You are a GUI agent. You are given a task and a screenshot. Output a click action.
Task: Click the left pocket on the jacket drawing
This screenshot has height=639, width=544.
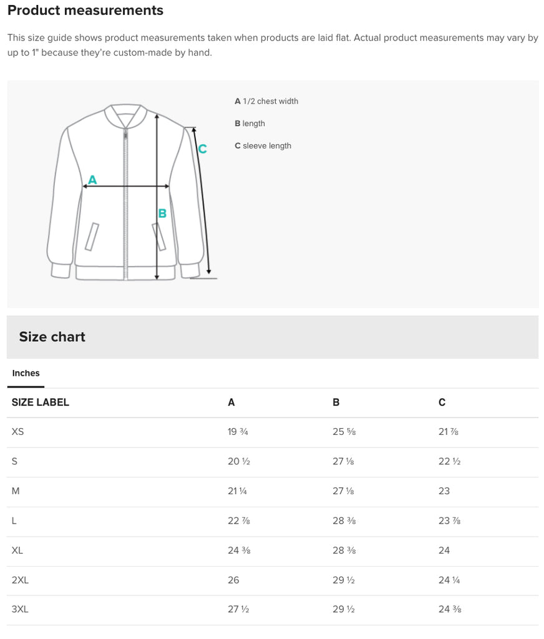point(92,237)
